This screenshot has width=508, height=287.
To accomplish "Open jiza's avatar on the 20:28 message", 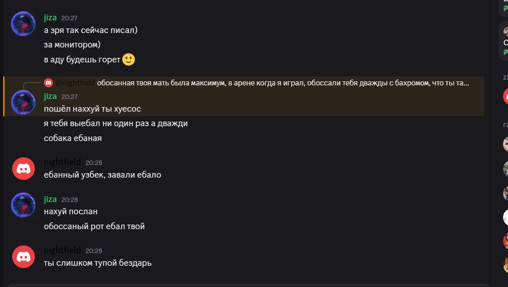I will click(23, 205).
